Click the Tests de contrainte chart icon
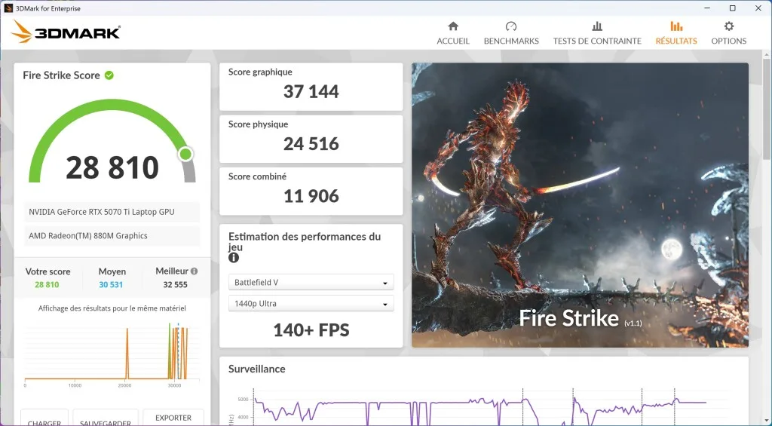The image size is (772, 426). pyautogui.click(x=597, y=26)
